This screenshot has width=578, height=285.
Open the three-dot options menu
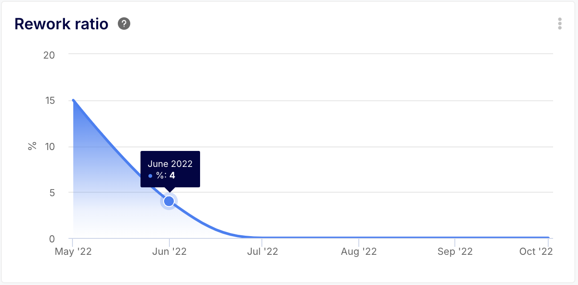560,24
